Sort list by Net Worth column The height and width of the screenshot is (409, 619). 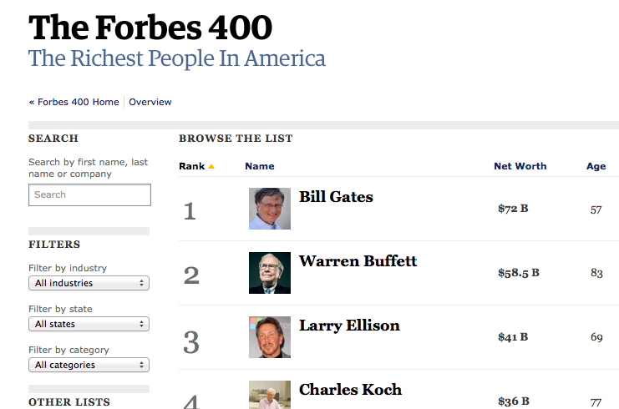[520, 166]
